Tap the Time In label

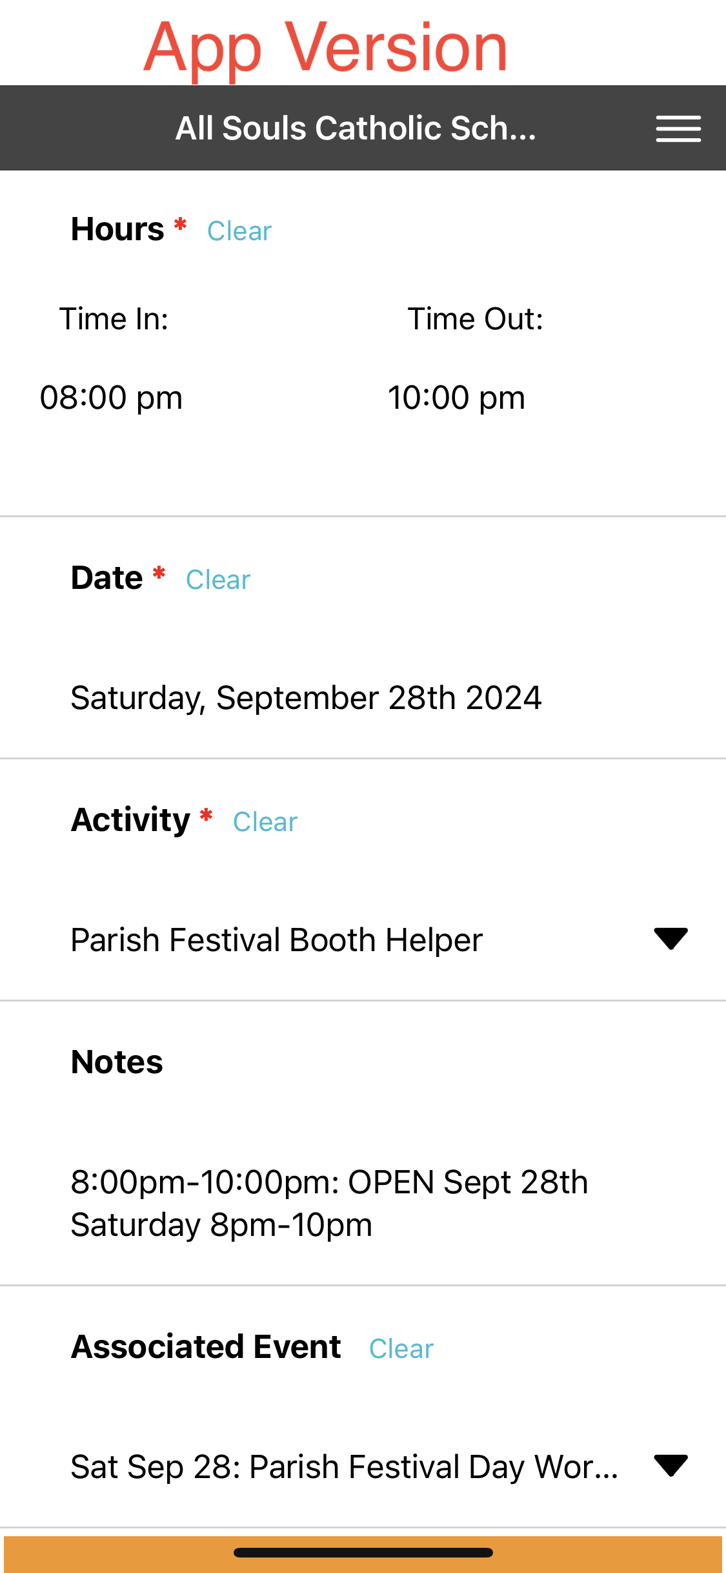click(114, 319)
